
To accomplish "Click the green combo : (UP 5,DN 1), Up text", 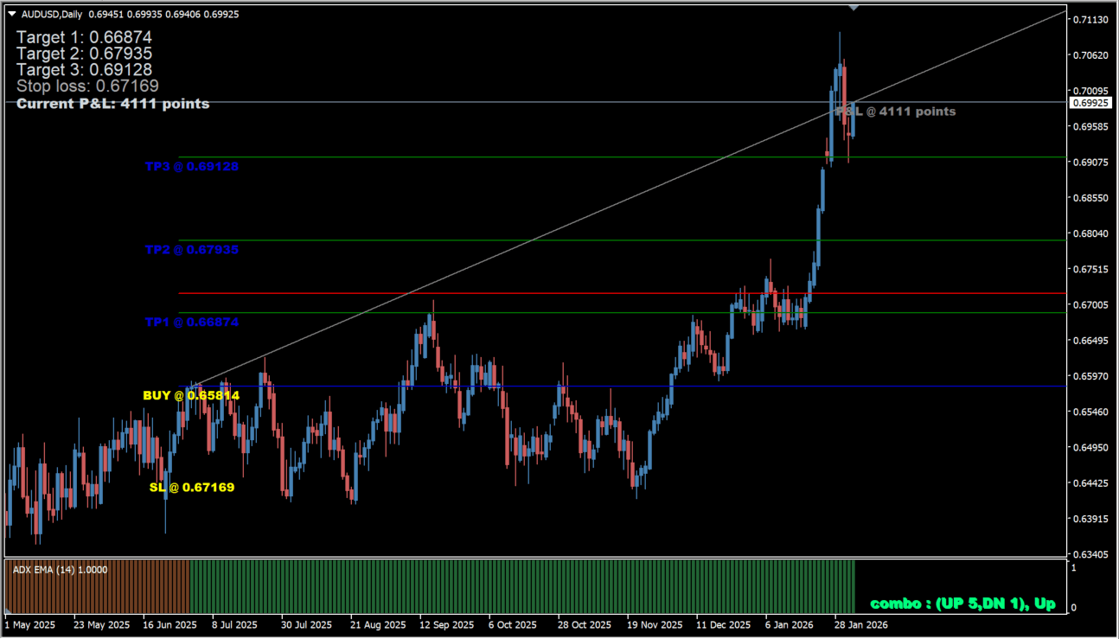I will point(962,604).
